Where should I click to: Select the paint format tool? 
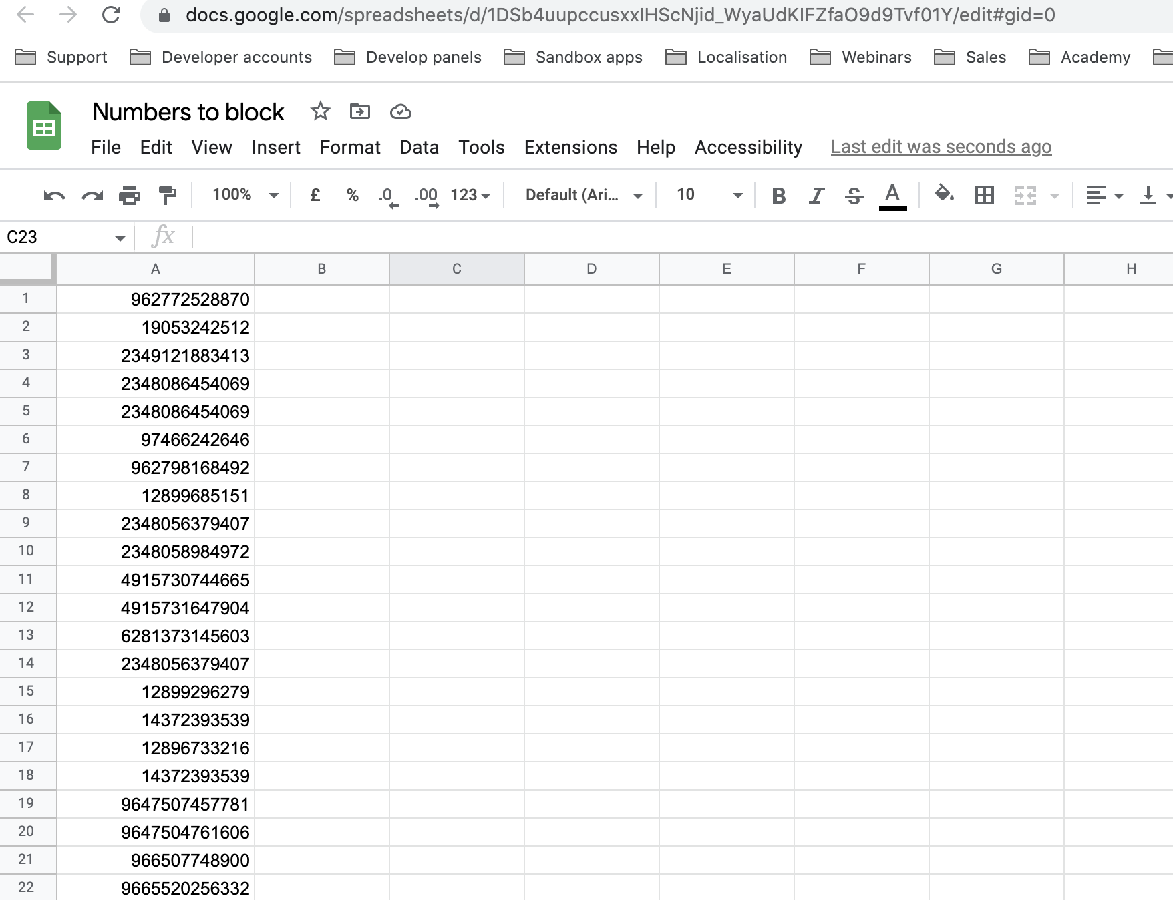[x=168, y=195]
